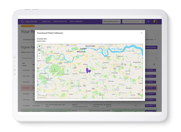Click the purple patient marker cluster
181x132 pixels.
pos(88,71)
